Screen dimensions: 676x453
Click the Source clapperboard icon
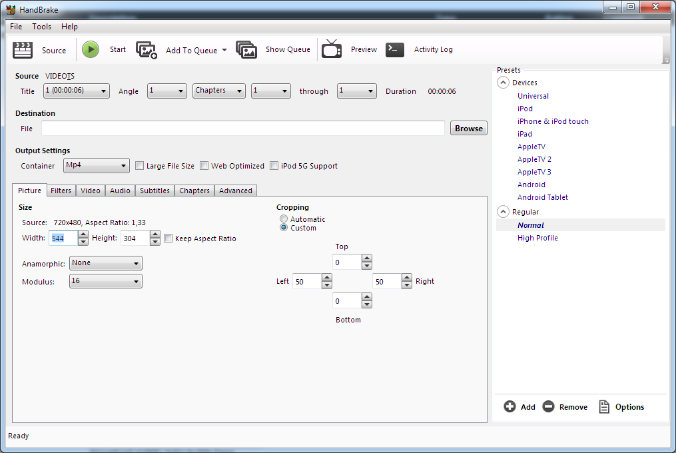click(x=23, y=49)
